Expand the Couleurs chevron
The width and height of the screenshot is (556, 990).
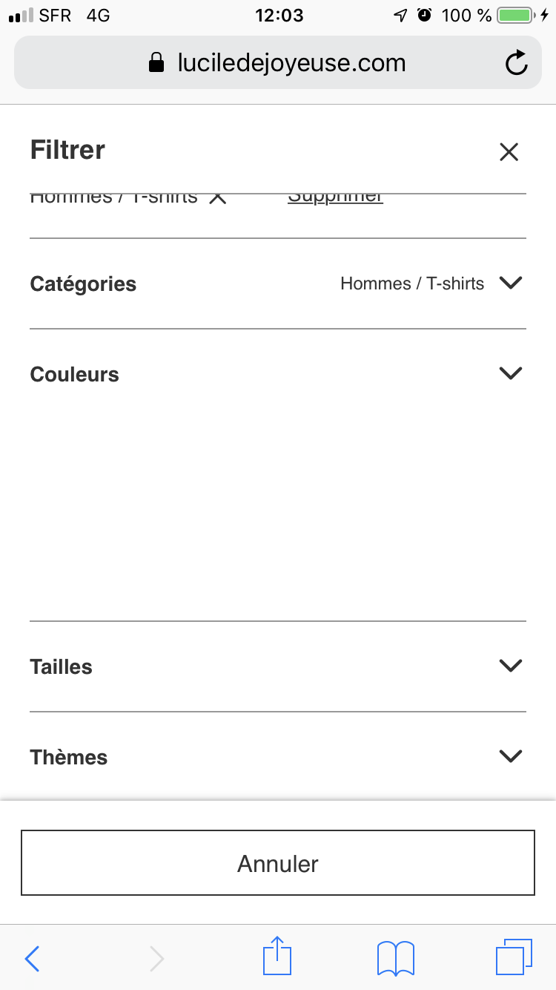pos(511,373)
